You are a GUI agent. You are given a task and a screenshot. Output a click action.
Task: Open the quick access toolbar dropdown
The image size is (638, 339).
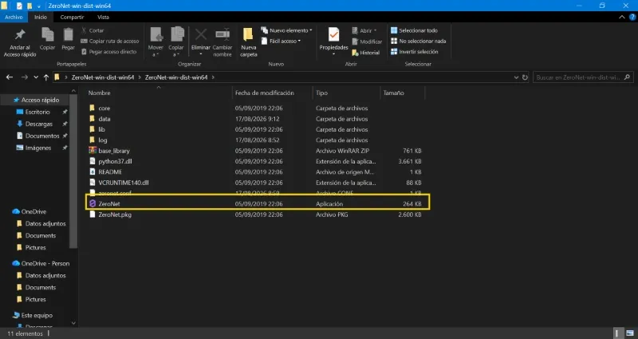[38, 6]
